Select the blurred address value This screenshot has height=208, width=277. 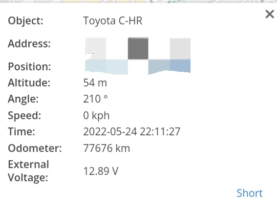[x=138, y=48]
